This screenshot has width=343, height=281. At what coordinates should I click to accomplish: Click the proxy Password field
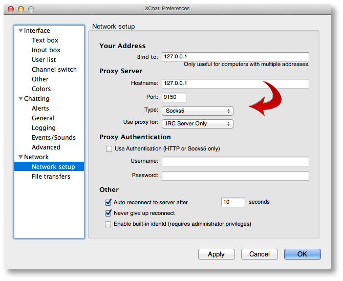[x=235, y=176]
